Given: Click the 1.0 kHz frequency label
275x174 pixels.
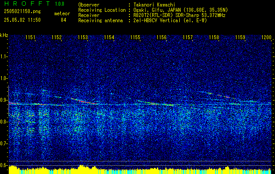Looking at the screenshot, I should 3,79.
